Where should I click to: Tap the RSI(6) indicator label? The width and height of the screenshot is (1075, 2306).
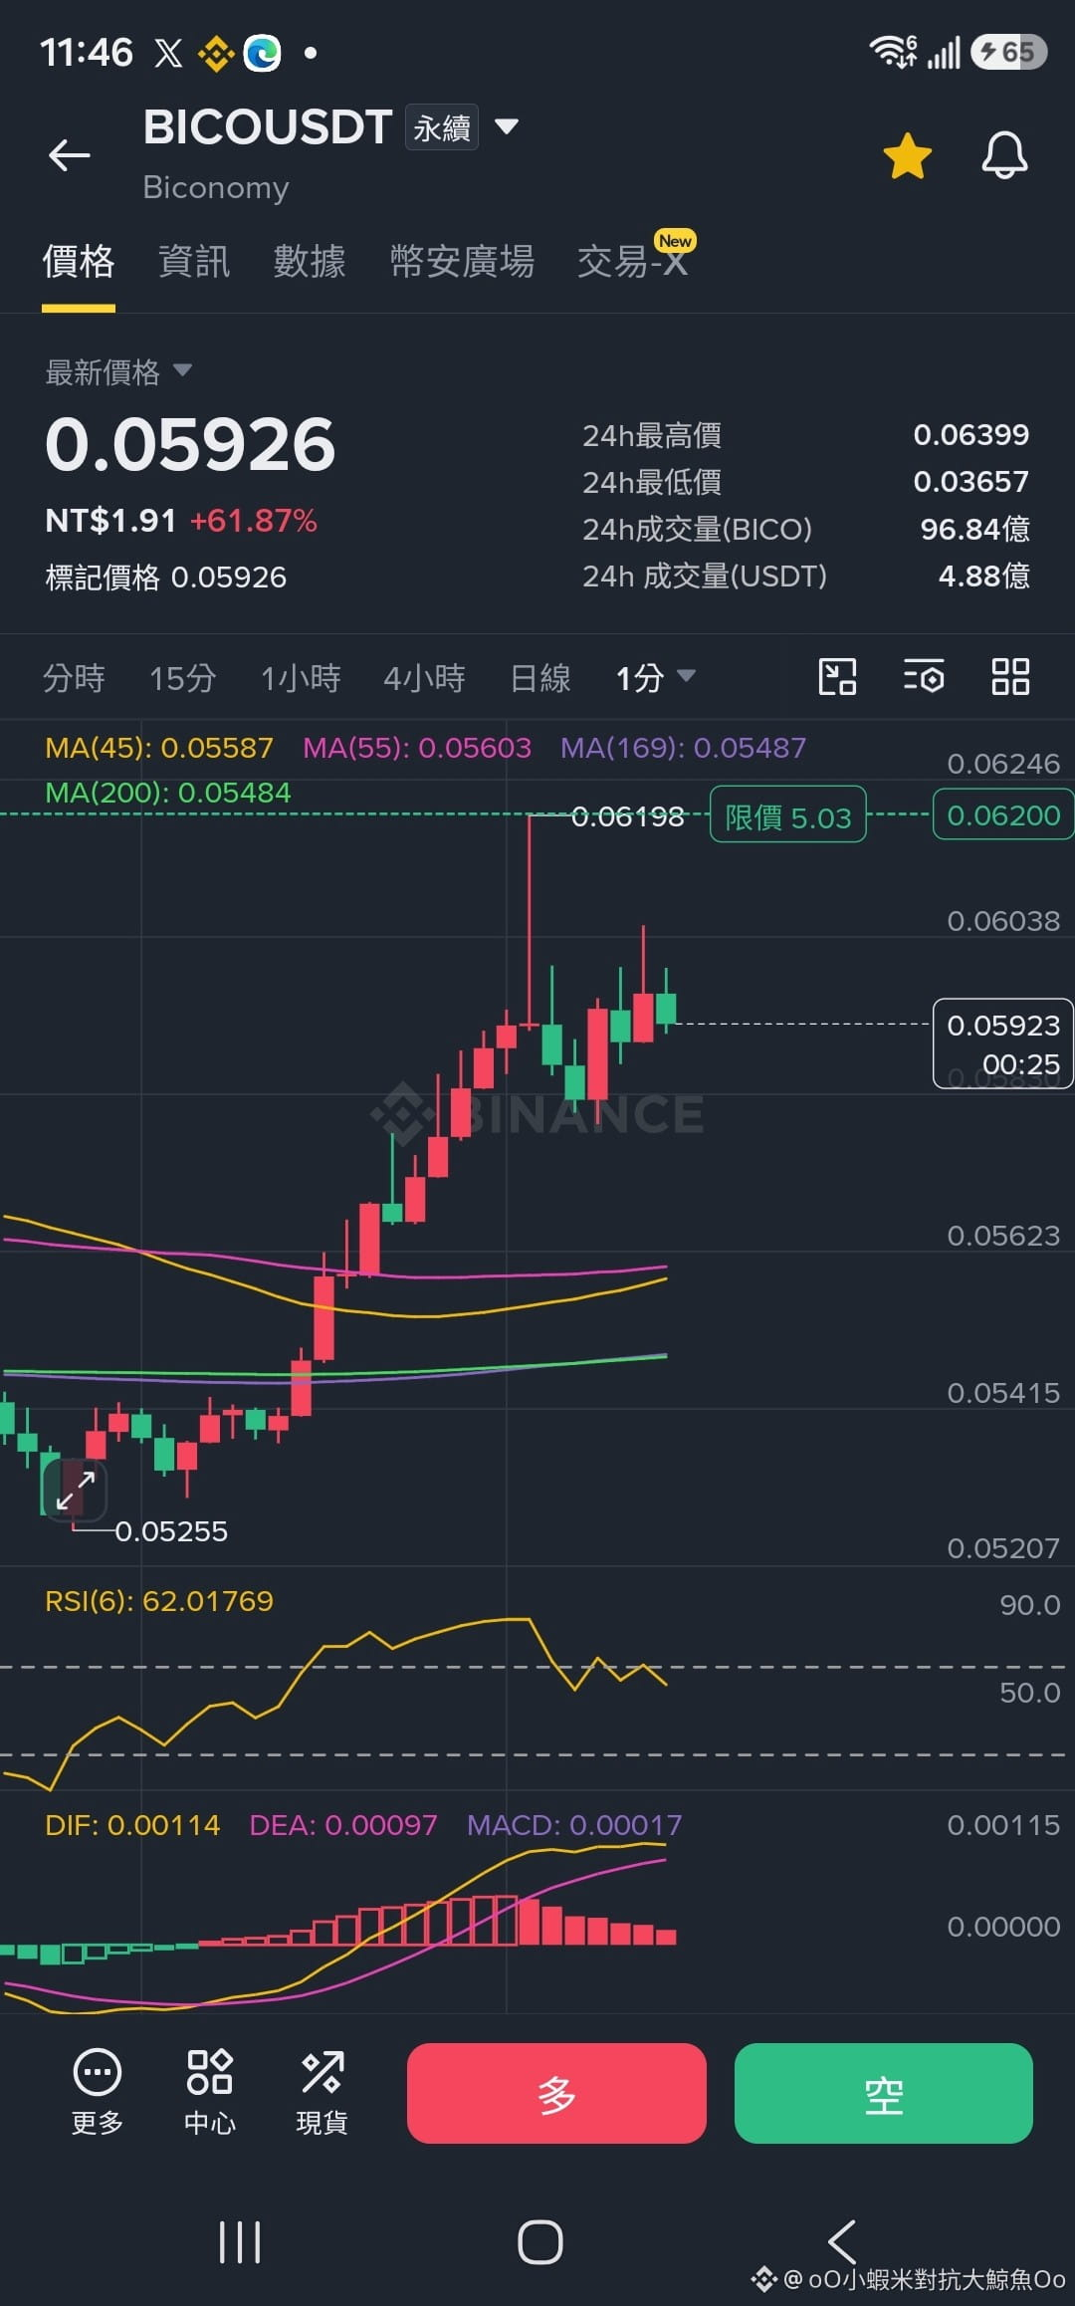coord(159,1601)
